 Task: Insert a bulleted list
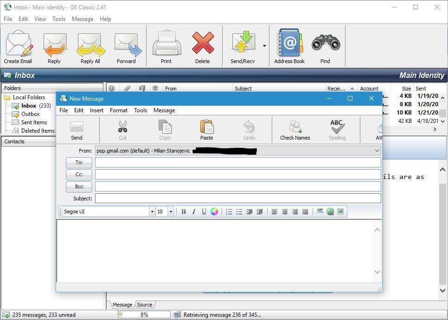click(239, 212)
